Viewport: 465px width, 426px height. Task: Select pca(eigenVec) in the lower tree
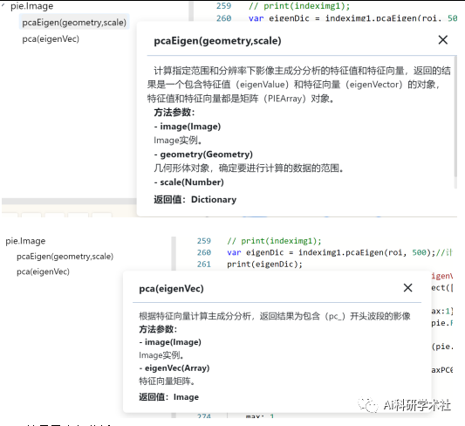[43, 271]
